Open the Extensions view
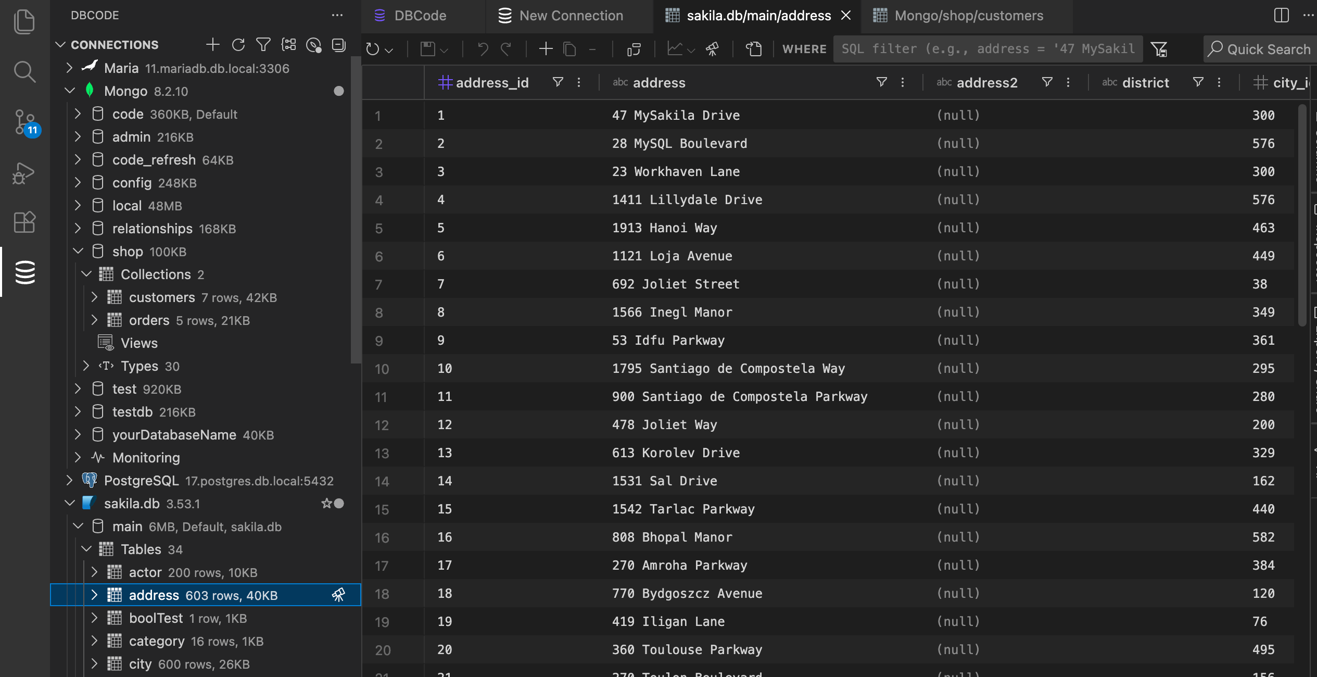 point(24,222)
